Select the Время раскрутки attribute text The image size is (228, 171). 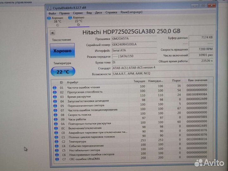pyautogui.click(x=79, y=97)
